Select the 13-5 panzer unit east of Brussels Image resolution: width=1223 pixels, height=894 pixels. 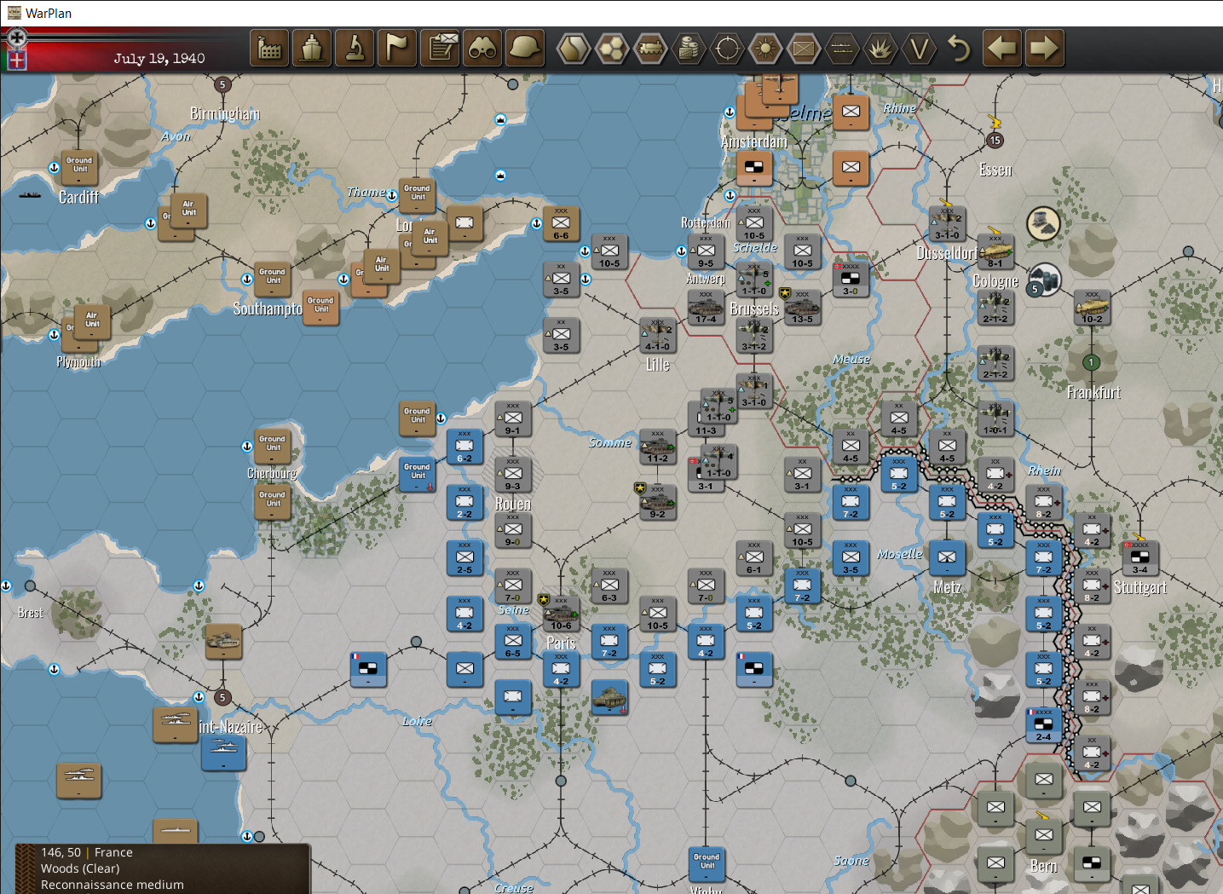(x=802, y=307)
